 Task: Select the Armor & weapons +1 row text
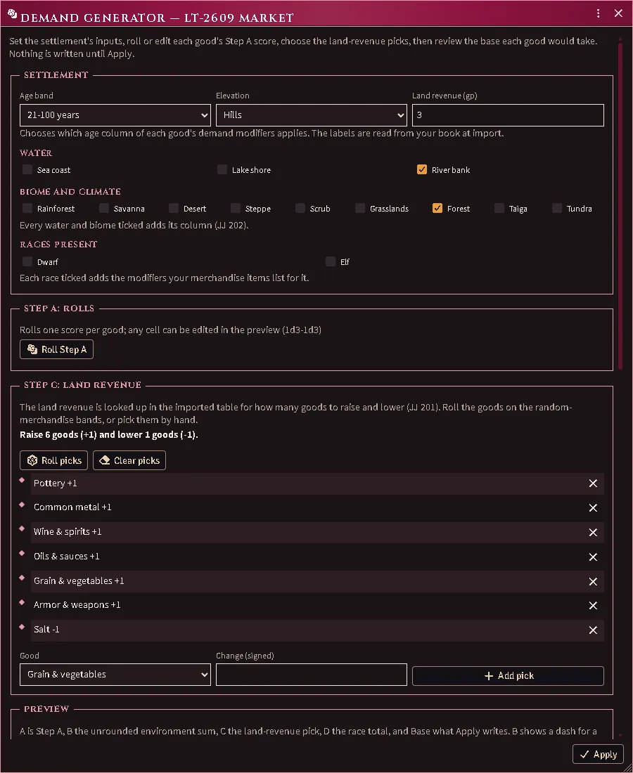pyautogui.click(x=77, y=604)
